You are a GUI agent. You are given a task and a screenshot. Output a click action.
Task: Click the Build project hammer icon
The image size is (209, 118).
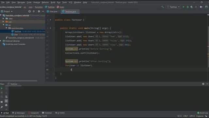[163, 7]
